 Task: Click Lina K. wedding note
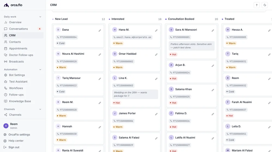[135, 94]
